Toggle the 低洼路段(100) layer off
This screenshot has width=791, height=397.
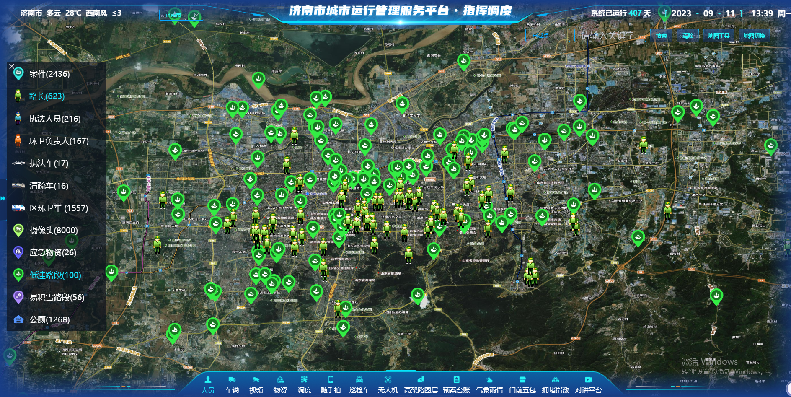pyautogui.click(x=55, y=275)
